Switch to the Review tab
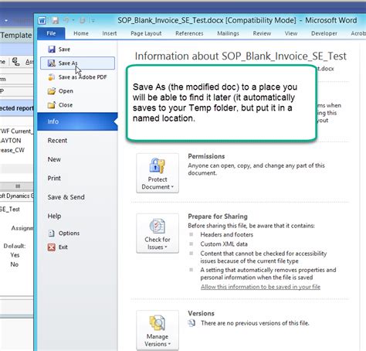 click(262, 33)
